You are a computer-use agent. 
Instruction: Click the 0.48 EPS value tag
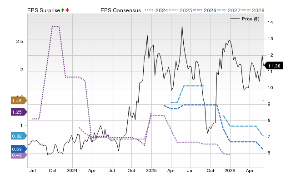(x=19, y=155)
